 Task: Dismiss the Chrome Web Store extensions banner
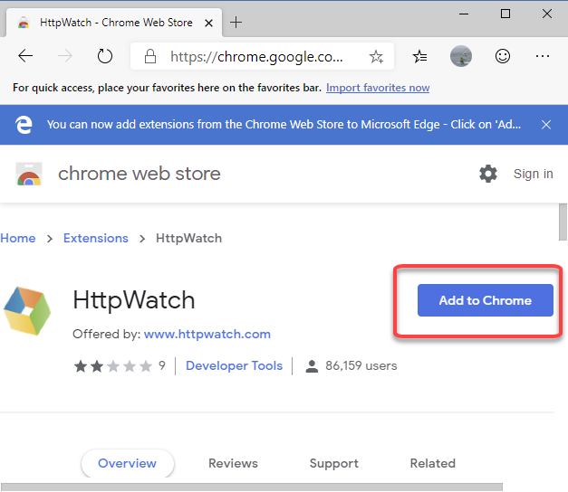(546, 125)
